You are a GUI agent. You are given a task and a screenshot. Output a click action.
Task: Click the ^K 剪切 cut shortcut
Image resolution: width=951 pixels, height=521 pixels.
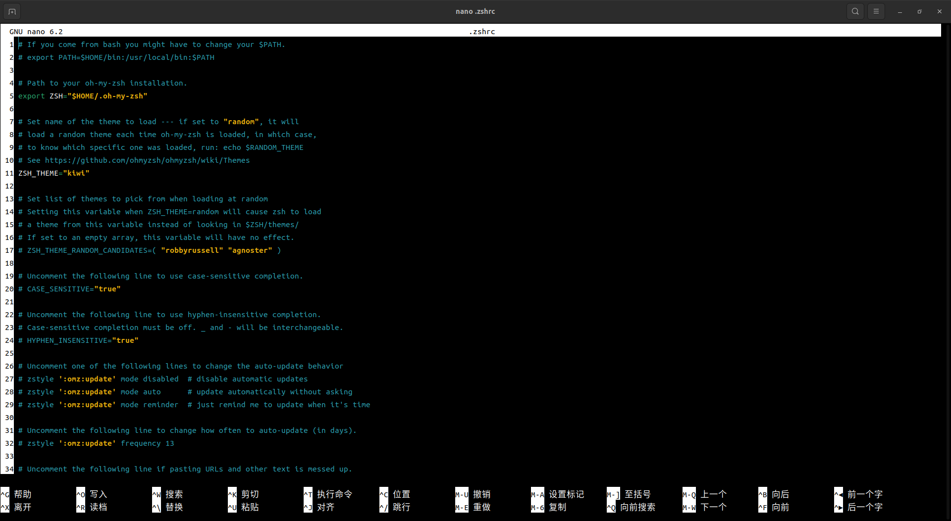(x=244, y=494)
